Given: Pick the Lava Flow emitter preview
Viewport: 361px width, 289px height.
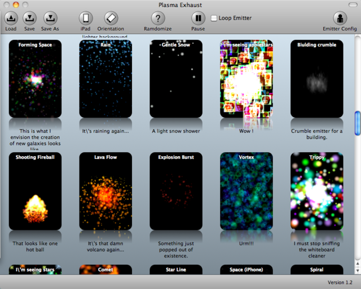Looking at the screenshot, I should pyautogui.click(x=105, y=191).
